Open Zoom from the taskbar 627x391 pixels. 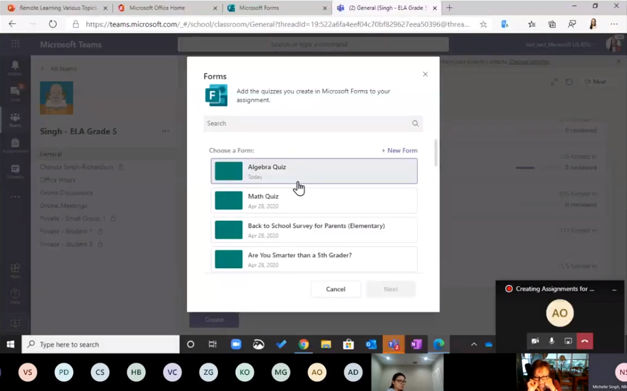236,344
